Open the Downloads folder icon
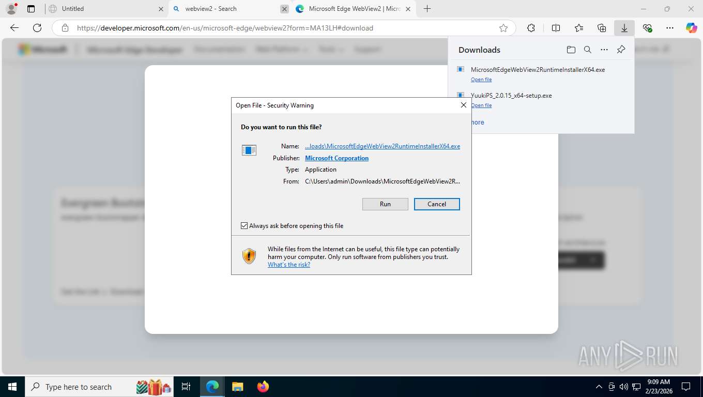 [571, 50]
